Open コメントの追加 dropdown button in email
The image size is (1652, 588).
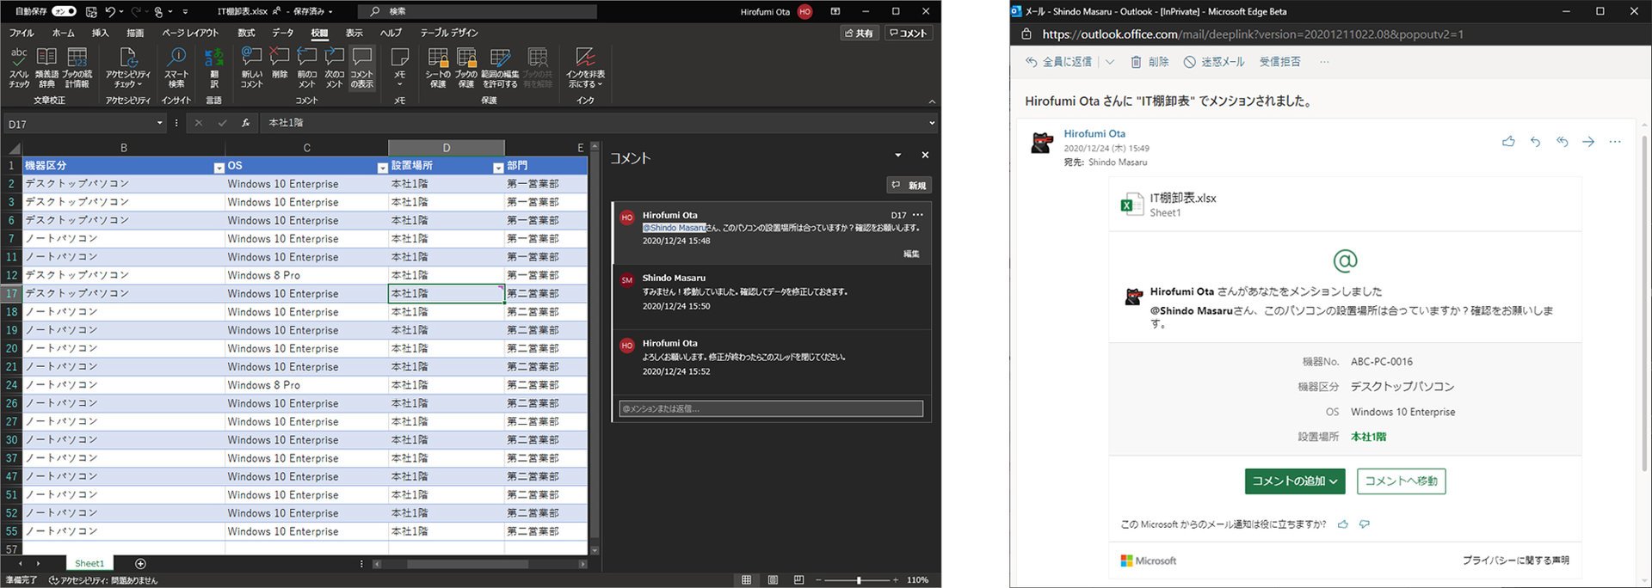1296,481
